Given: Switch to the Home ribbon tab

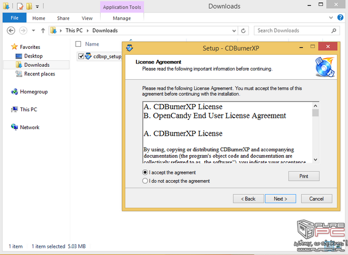Looking at the screenshot, I should click(x=39, y=18).
